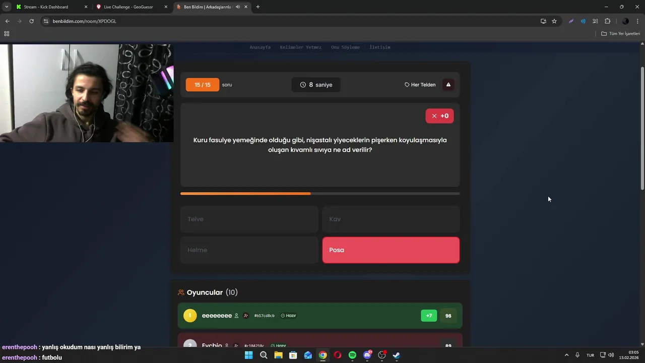Open the Kelimeler Yetmez nav link

[x=301, y=47]
